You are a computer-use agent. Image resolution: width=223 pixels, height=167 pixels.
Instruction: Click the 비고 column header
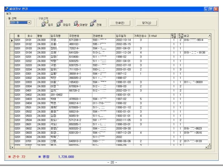click(x=196, y=36)
